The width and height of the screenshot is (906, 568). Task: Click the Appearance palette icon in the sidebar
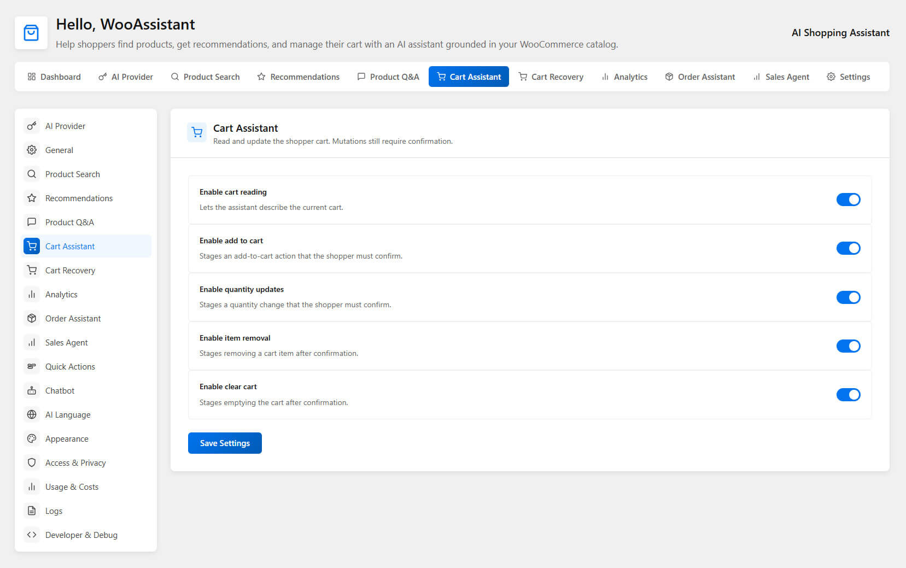tap(32, 438)
